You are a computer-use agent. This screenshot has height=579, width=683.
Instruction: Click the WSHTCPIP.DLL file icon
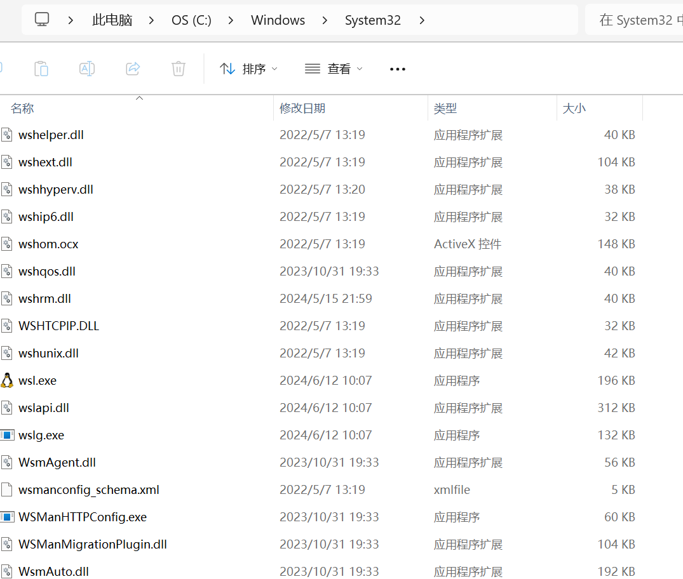tap(6, 326)
